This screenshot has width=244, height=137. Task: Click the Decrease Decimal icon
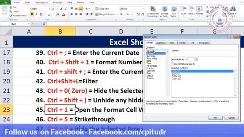142,14
